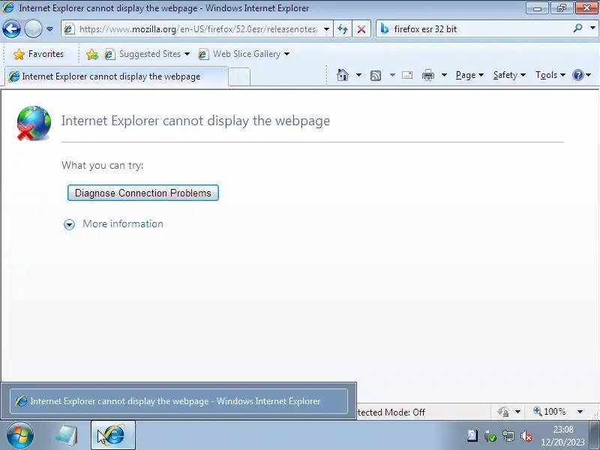The image size is (600, 450).
Task: Click the Action Center tray icon
Action: [472, 436]
